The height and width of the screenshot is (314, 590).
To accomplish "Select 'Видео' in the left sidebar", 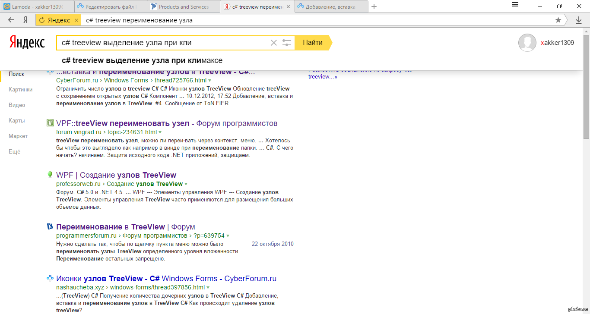I will [17, 105].
